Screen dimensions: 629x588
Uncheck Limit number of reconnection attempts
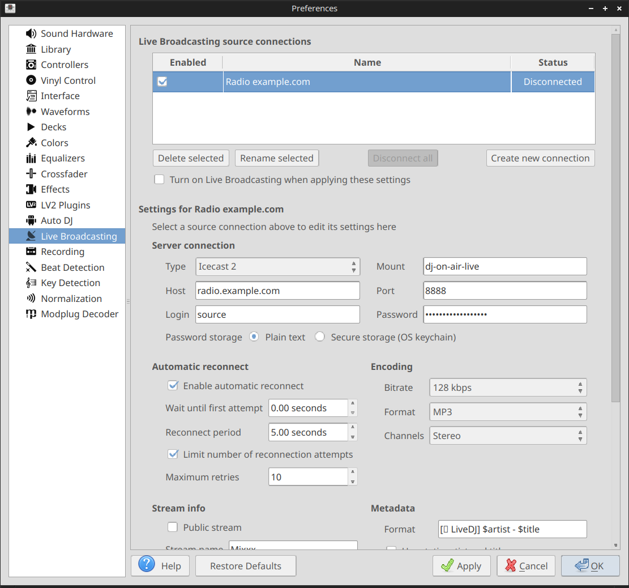click(x=173, y=454)
